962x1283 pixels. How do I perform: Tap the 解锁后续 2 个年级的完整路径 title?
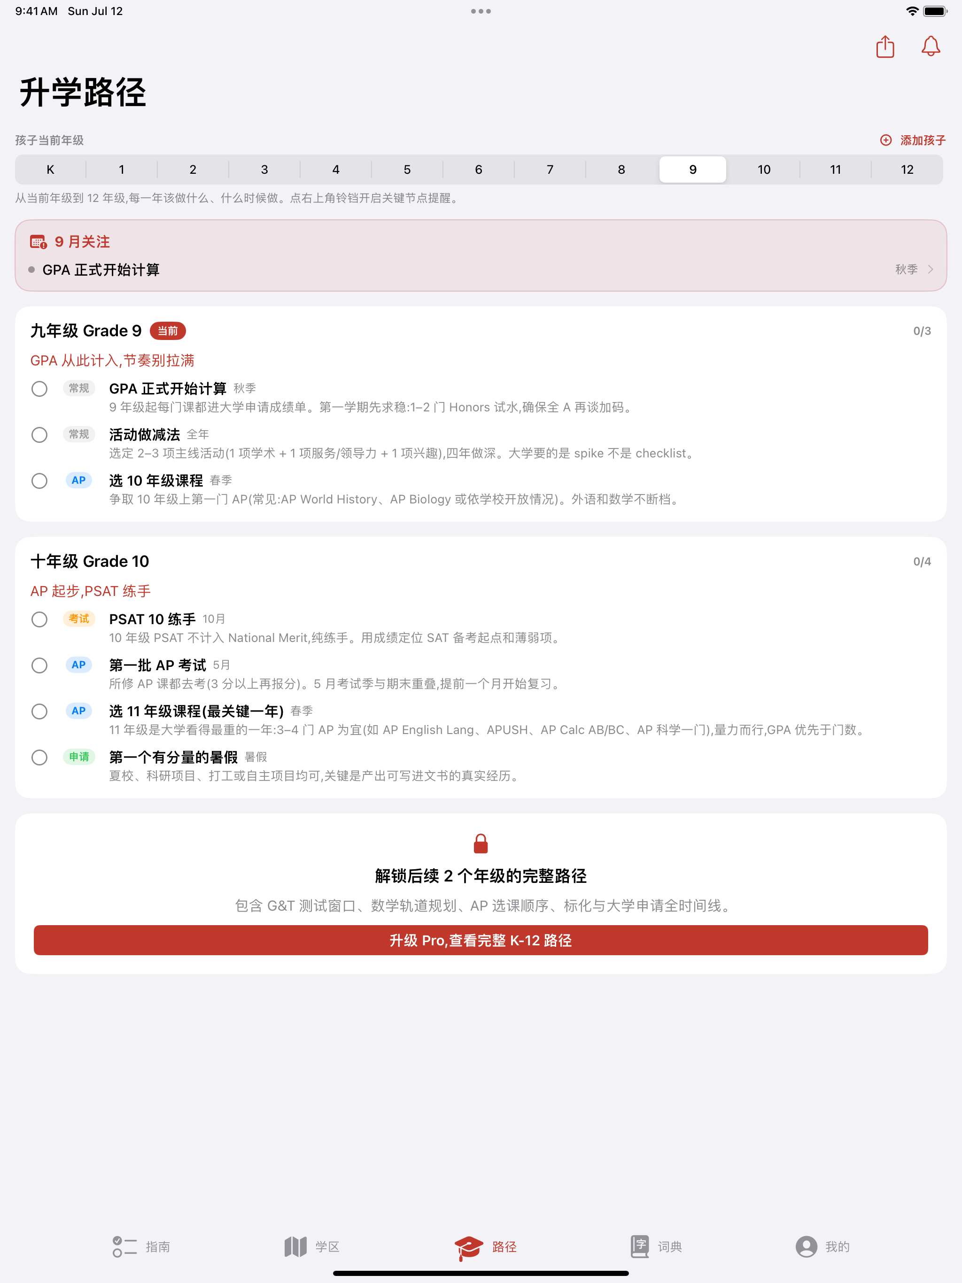pyautogui.click(x=481, y=876)
